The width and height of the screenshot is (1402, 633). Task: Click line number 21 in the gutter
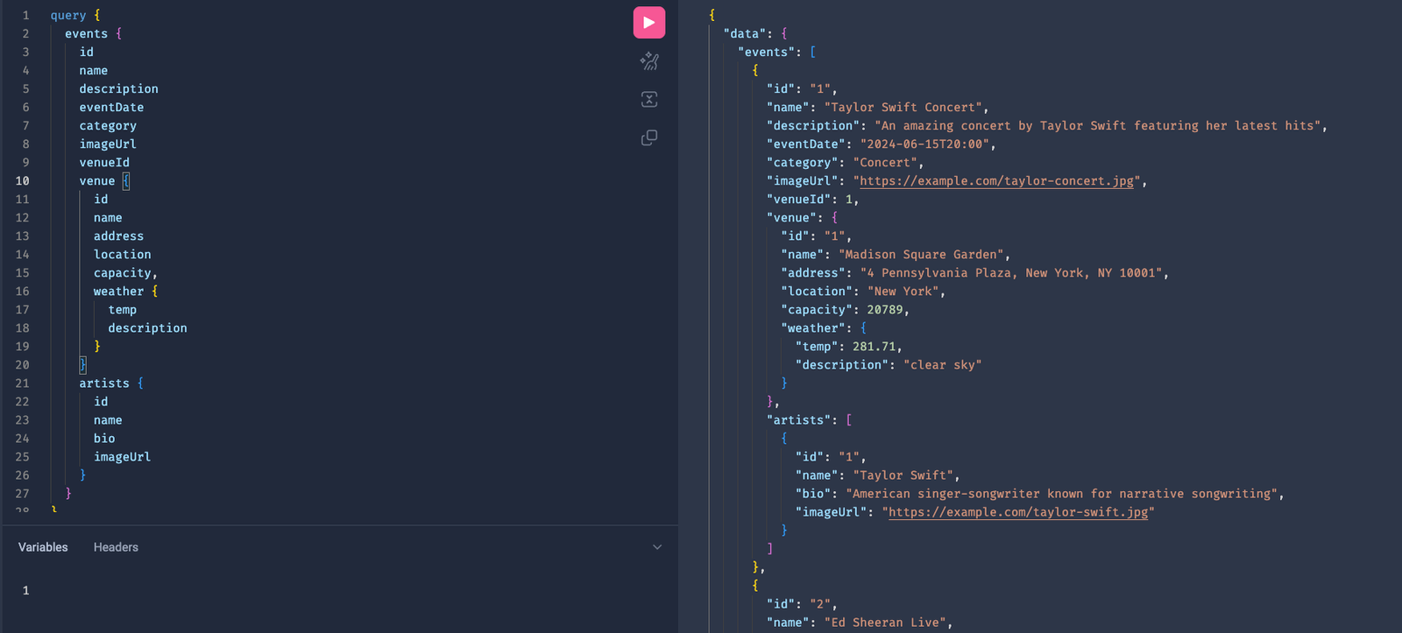[22, 383]
